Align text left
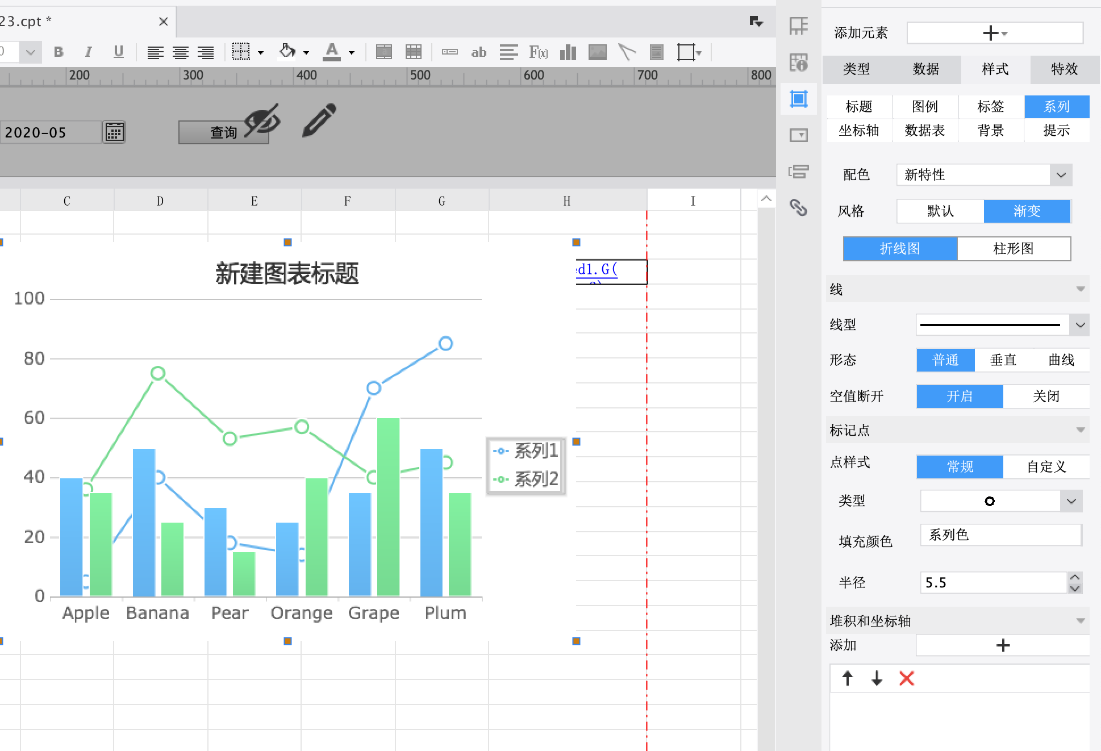Image resolution: width=1101 pixels, height=751 pixels. (x=155, y=53)
